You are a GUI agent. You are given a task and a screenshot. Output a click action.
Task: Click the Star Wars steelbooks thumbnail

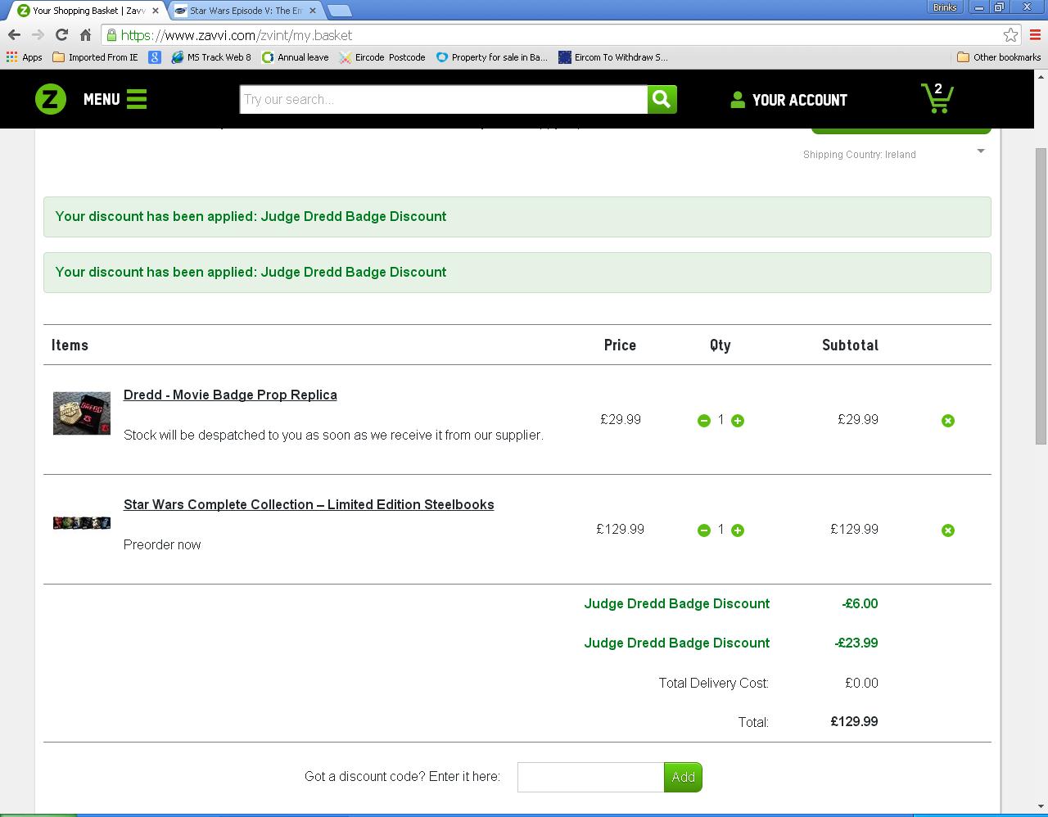point(82,522)
